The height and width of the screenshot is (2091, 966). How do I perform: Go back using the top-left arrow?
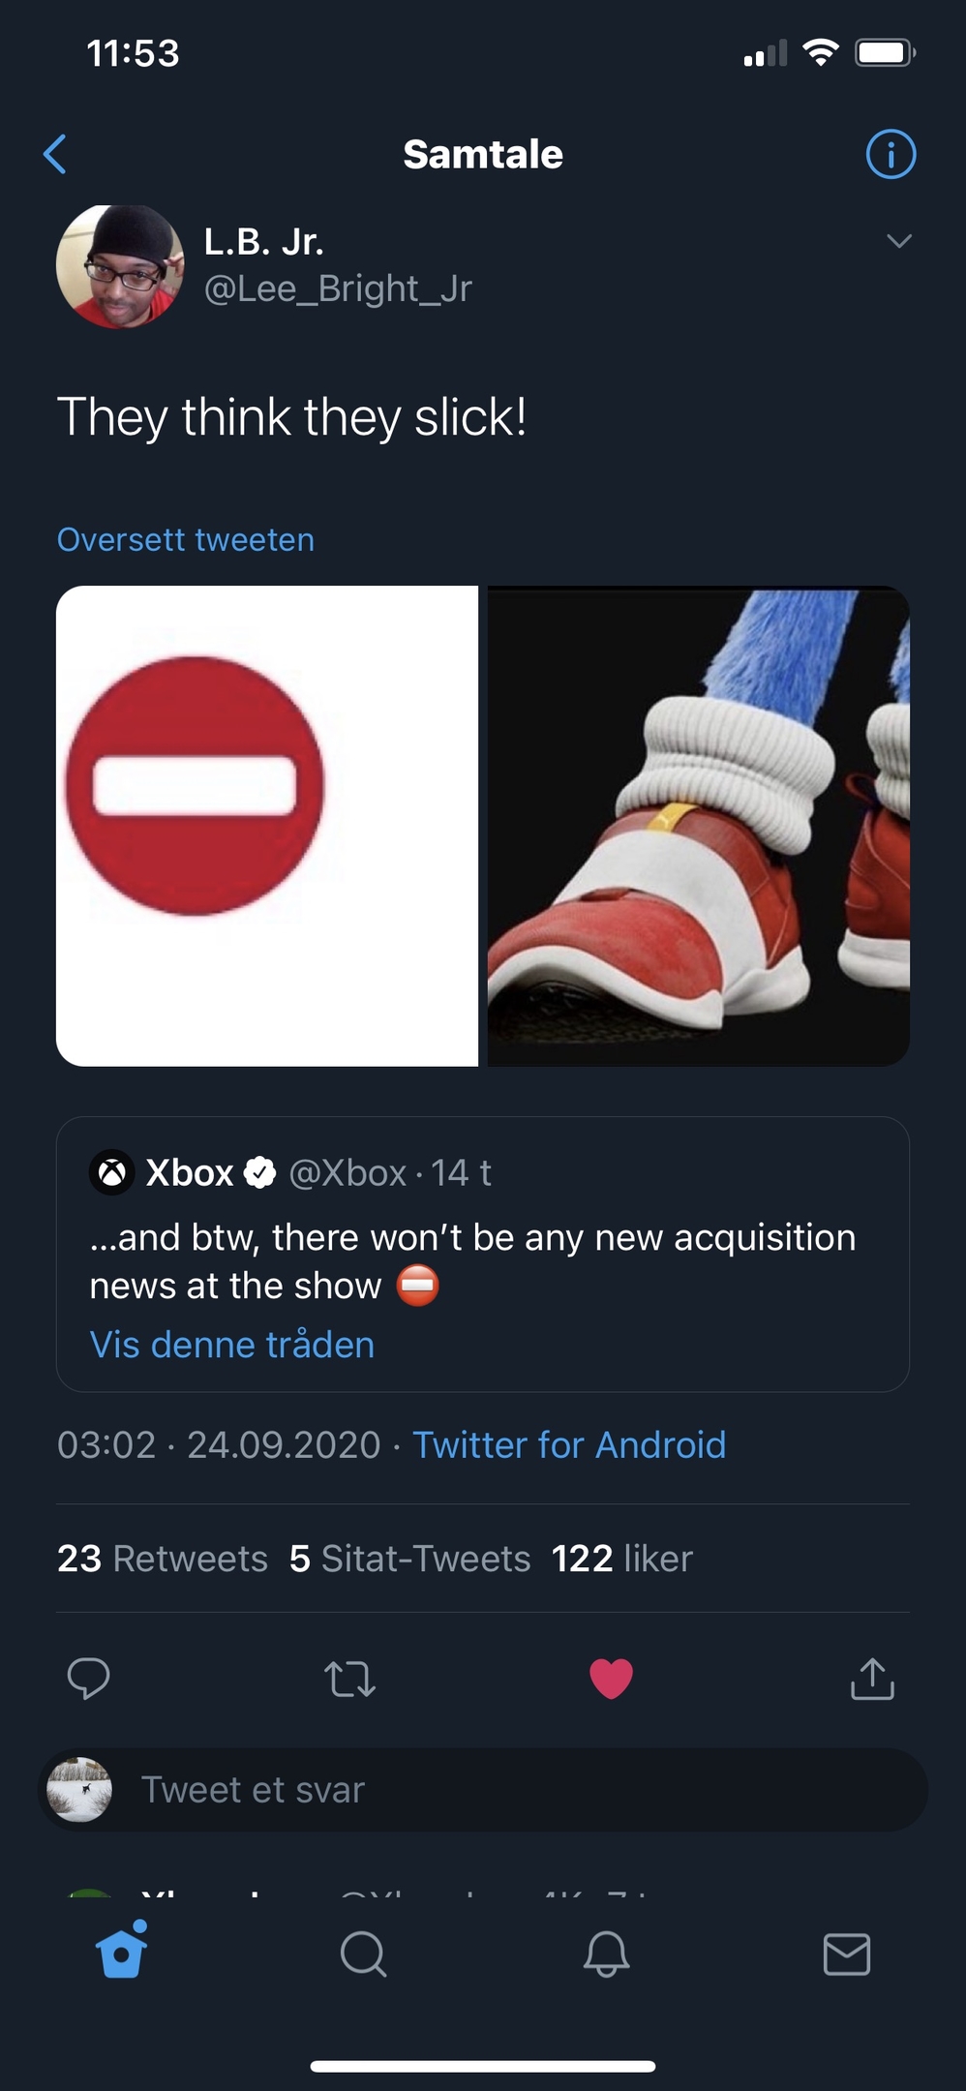tap(55, 154)
